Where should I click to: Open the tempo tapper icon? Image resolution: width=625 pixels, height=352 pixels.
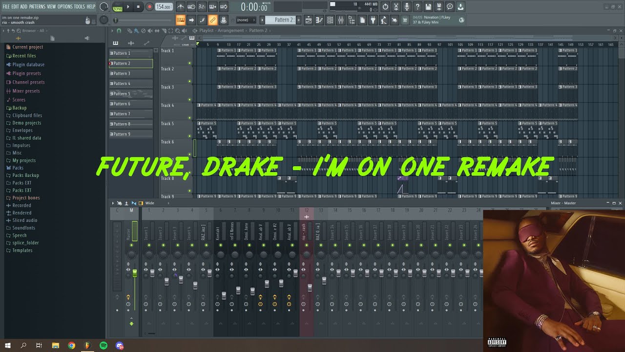(x=384, y=20)
